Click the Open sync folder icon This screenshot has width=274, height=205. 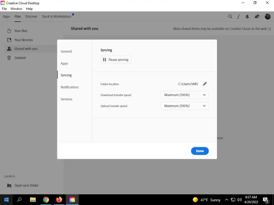[x=9, y=186]
